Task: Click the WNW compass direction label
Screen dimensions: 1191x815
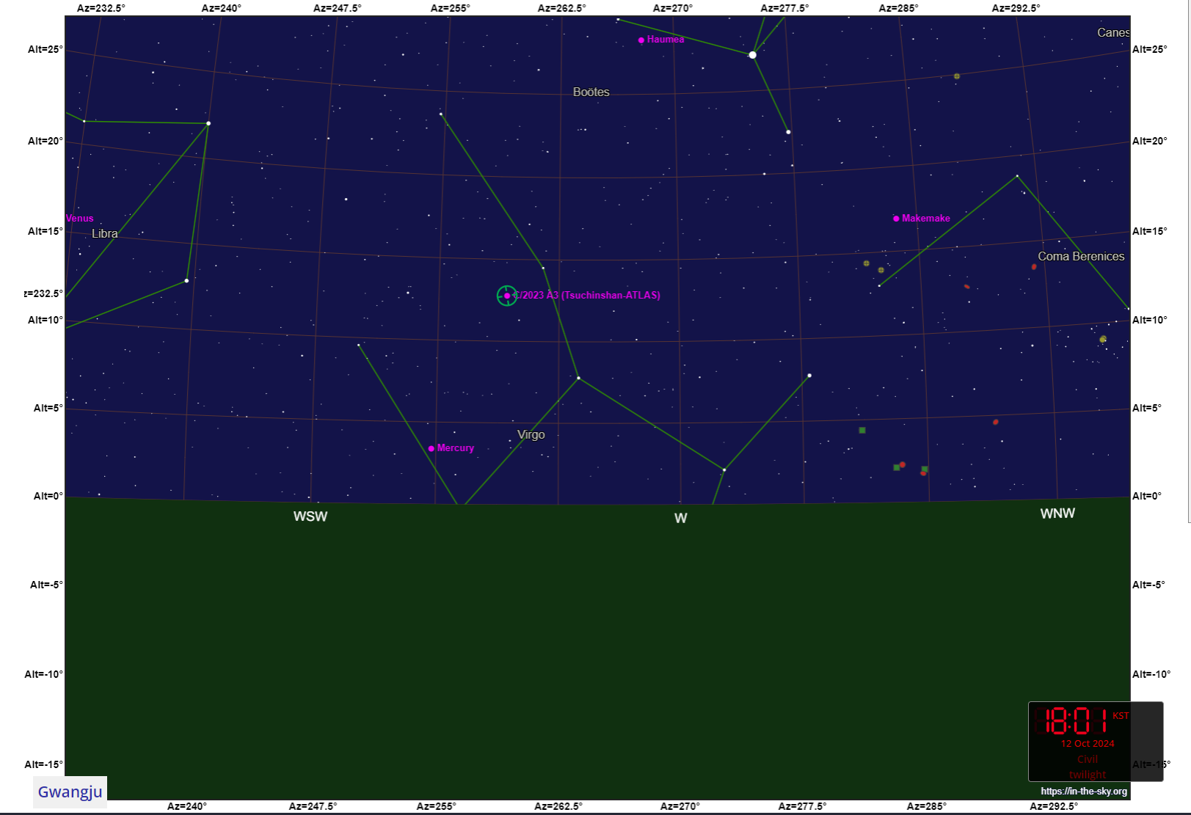Action: (x=1057, y=514)
